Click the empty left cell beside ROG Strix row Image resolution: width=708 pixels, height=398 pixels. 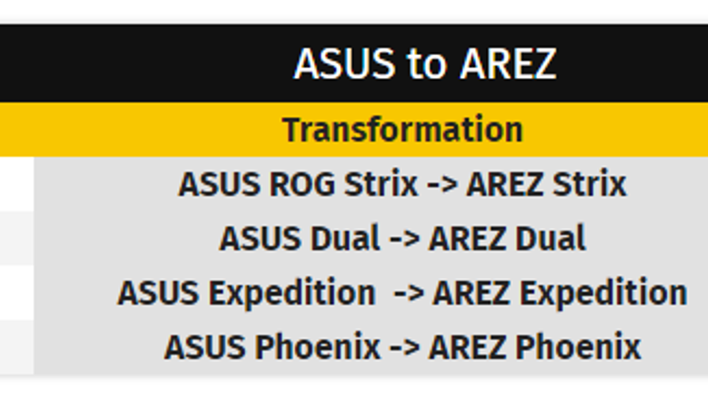point(16,184)
